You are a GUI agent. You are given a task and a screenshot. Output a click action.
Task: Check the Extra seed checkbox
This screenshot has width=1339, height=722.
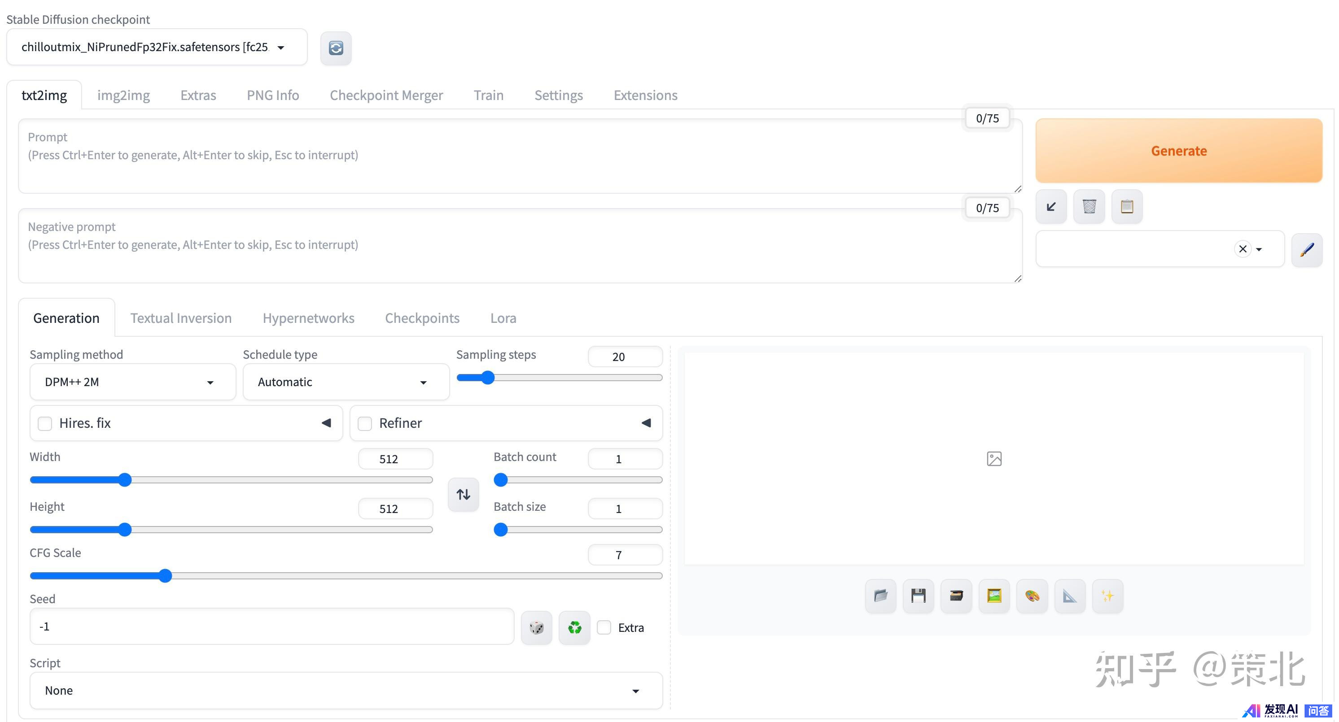604,627
